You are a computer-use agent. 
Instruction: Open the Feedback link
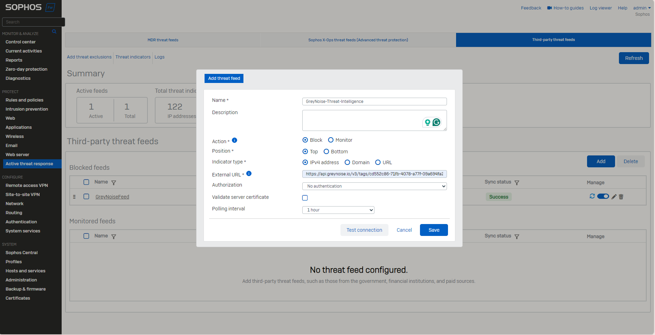[x=531, y=8]
